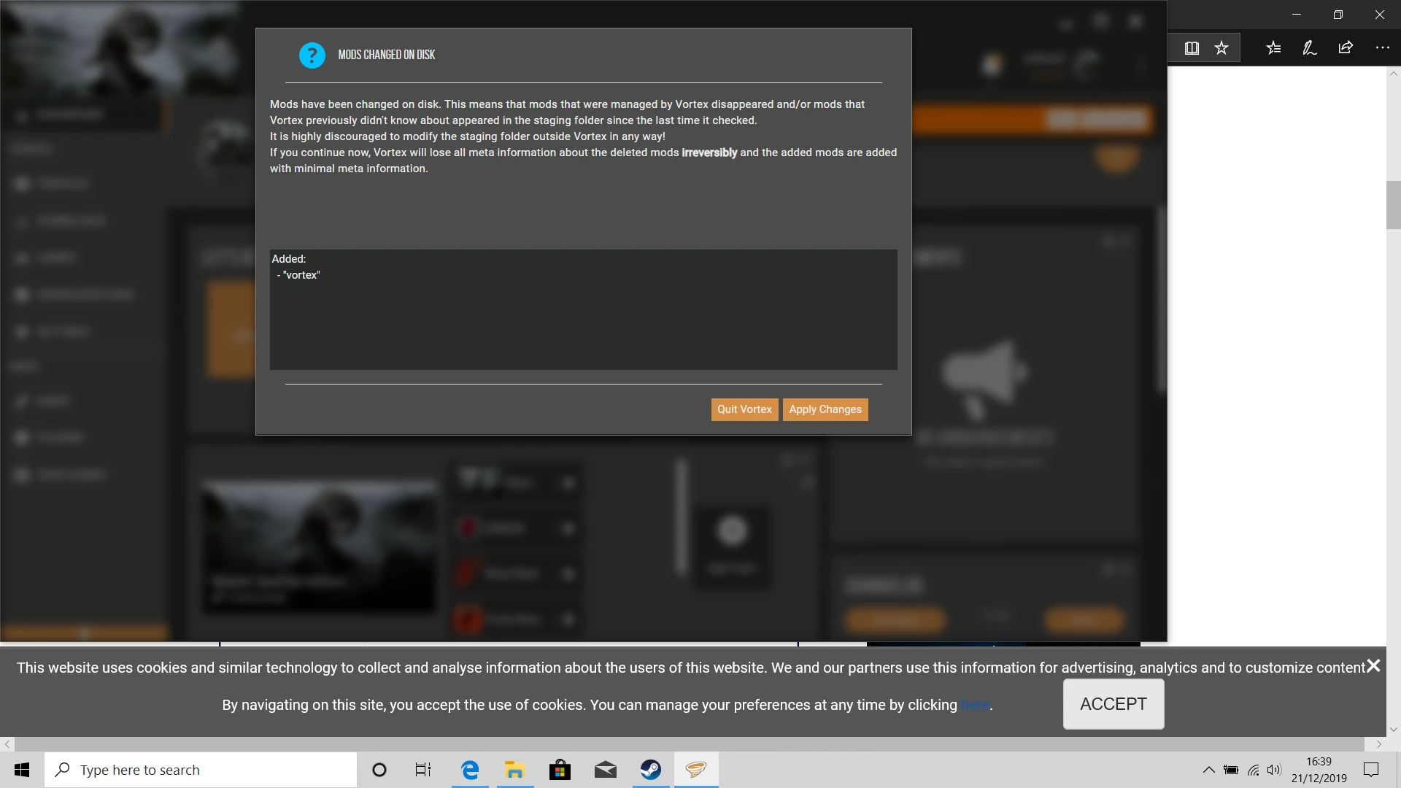Click the here link in cookie banner
The image size is (1401, 788).
[976, 704]
